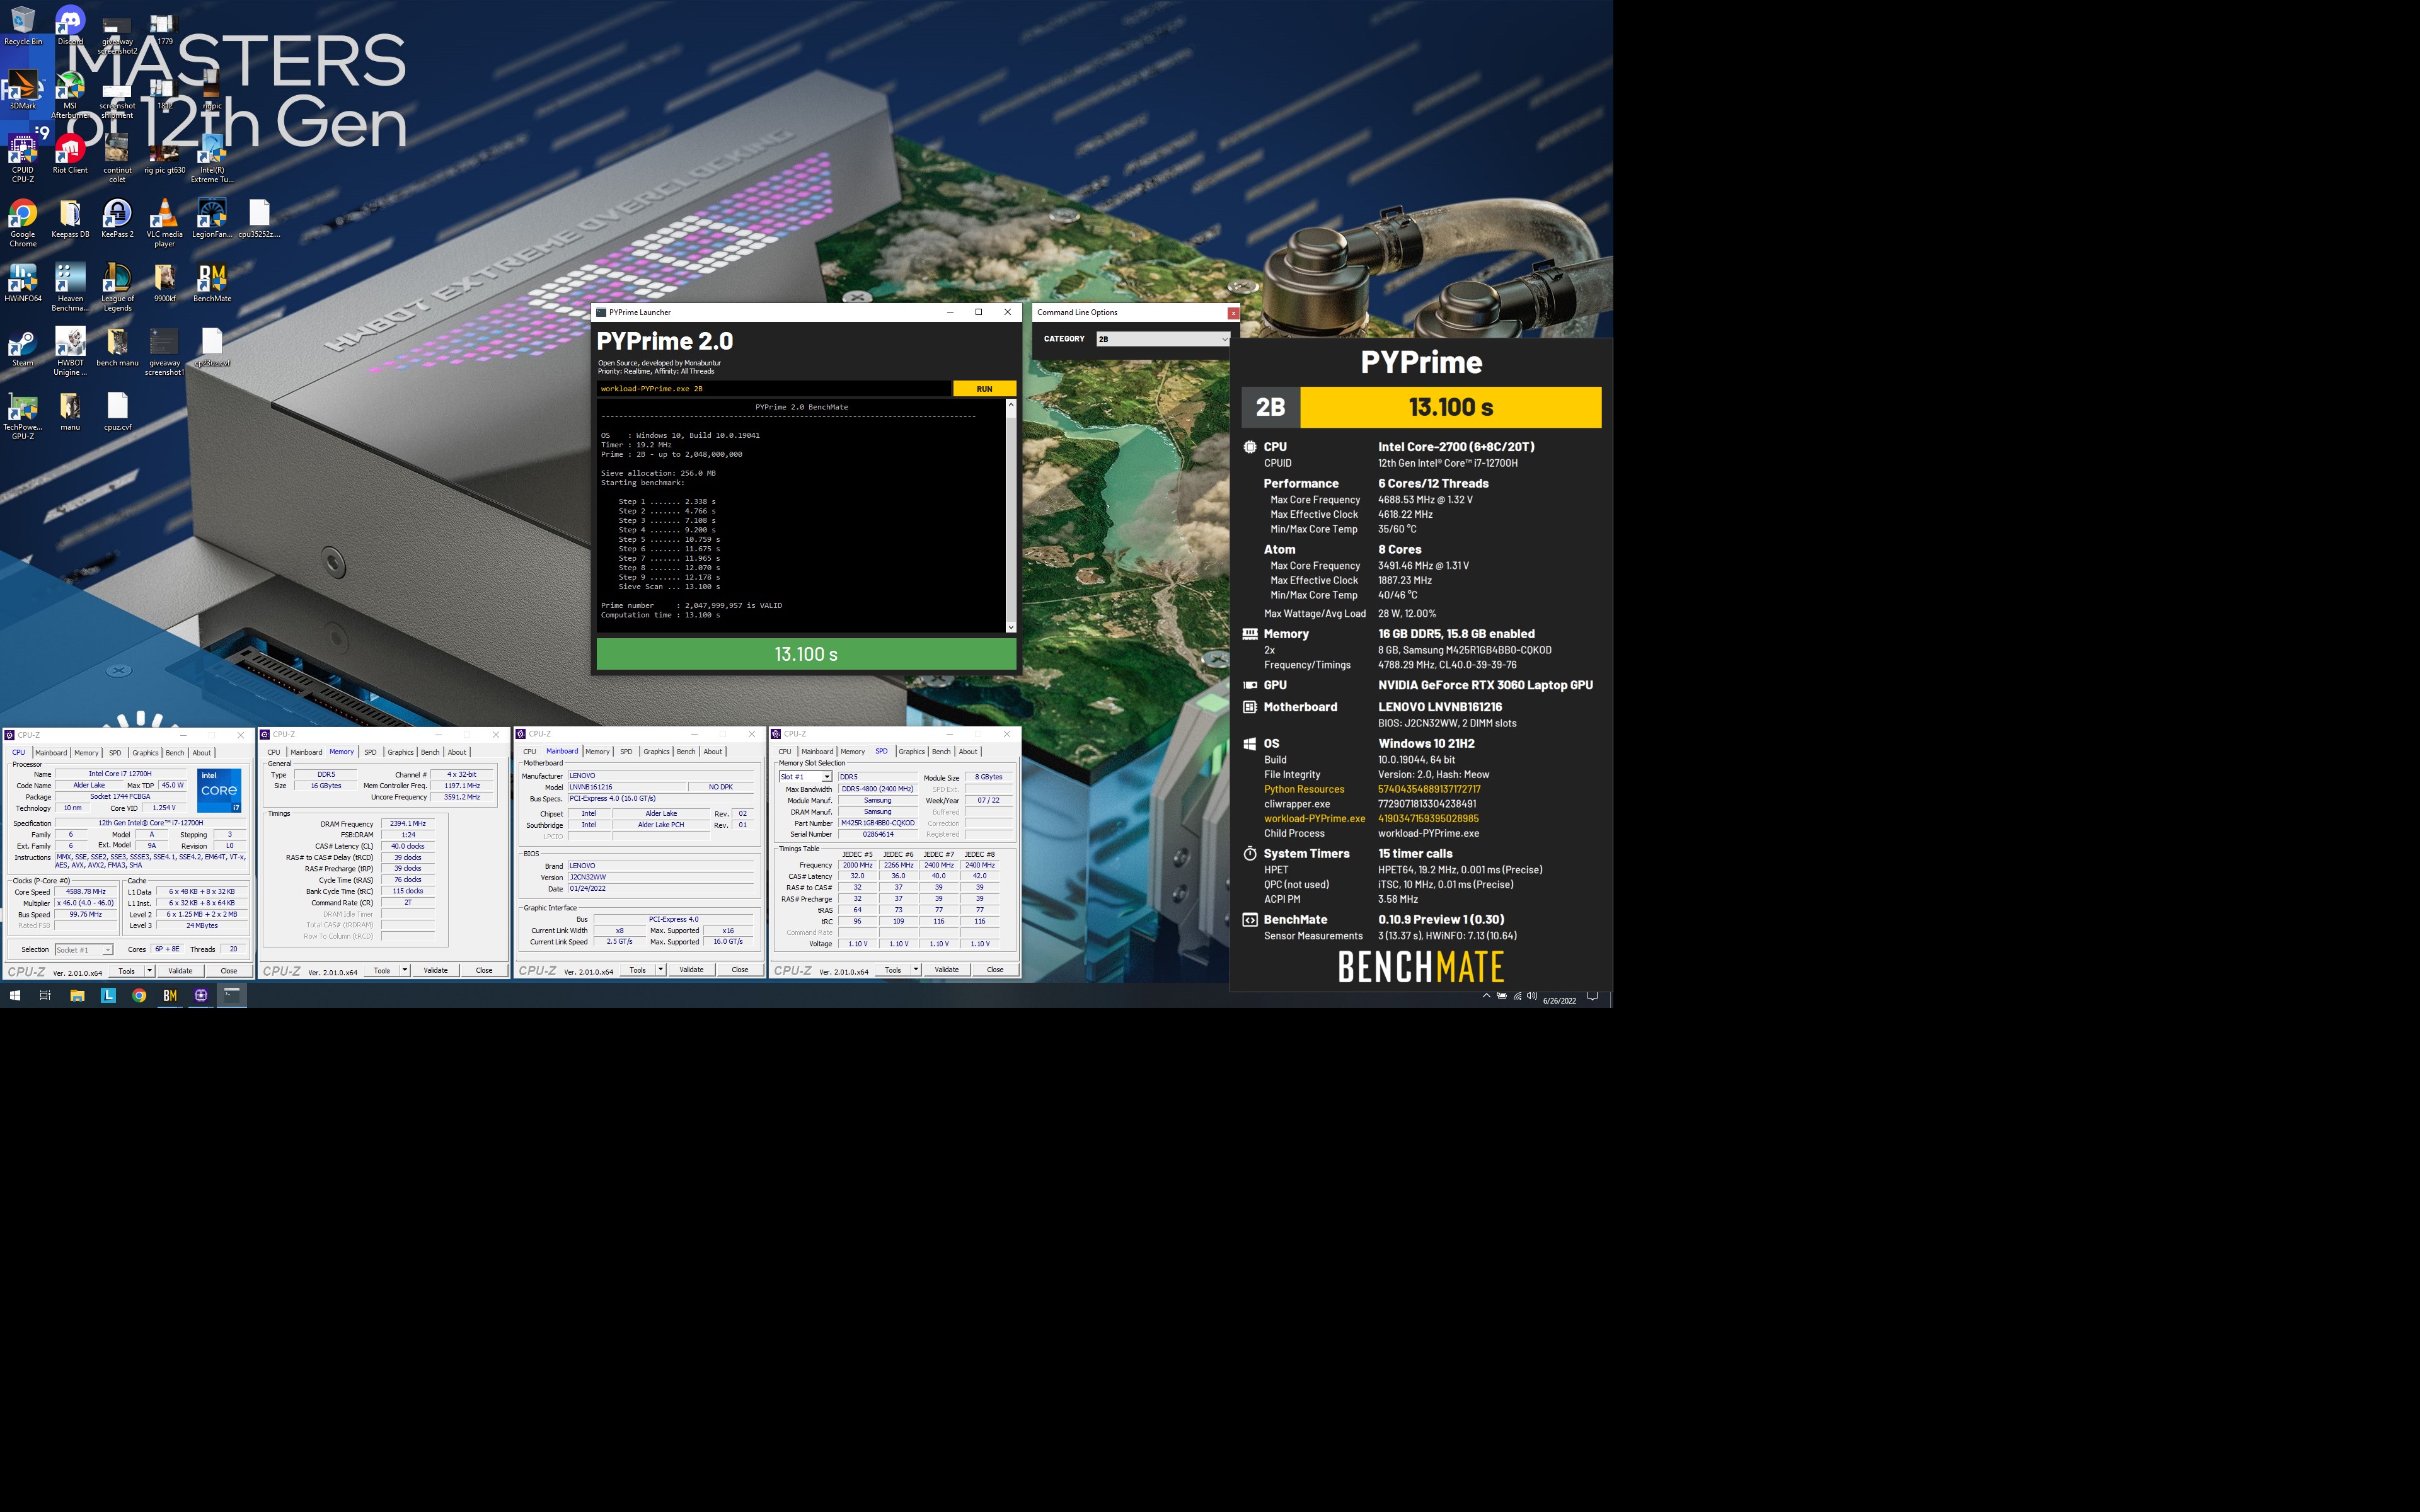The width and height of the screenshot is (2420, 1512).
Task: Open the 3DMark desktop shortcut
Action: [23, 90]
